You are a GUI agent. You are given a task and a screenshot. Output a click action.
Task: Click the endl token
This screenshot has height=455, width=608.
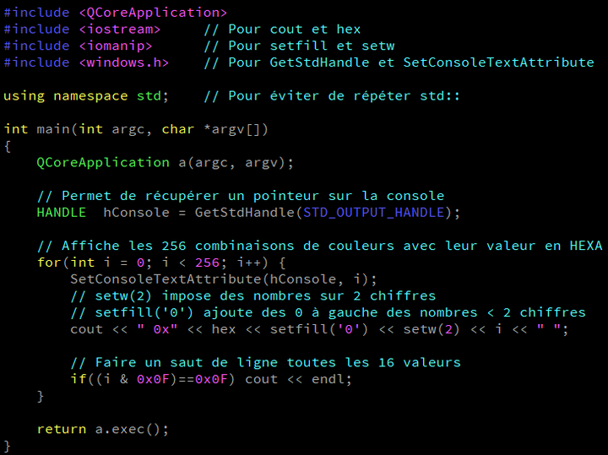328,379
